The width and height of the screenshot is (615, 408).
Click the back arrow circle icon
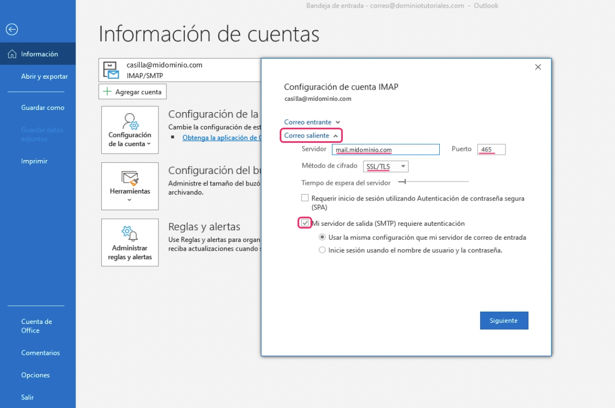[11, 30]
